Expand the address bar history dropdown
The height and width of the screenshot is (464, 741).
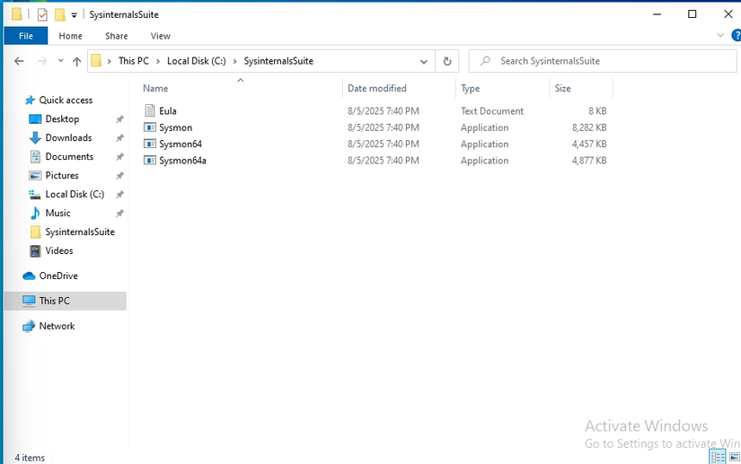coord(424,61)
